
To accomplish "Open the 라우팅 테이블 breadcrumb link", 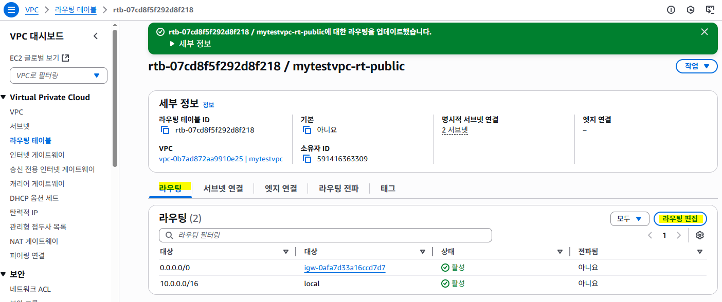I will pyautogui.click(x=75, y=10).
